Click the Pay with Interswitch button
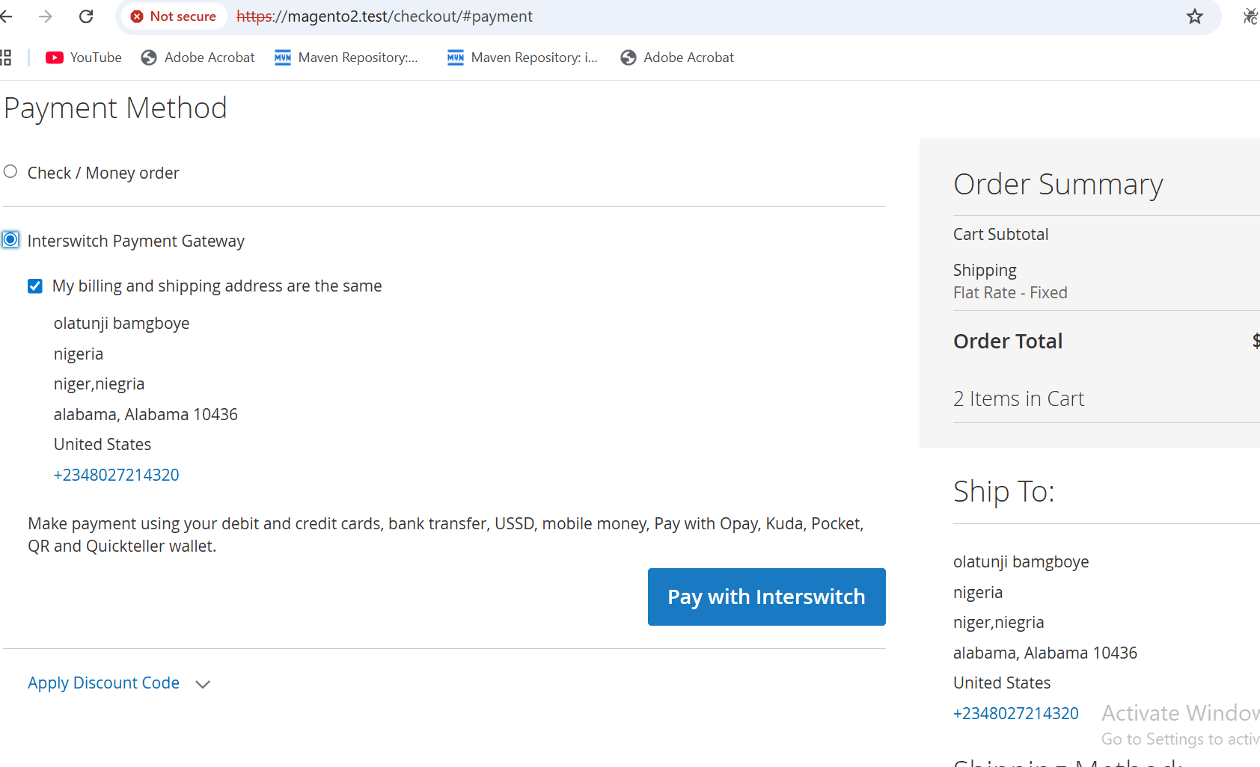1260x767 pixels. coord(766,597)
